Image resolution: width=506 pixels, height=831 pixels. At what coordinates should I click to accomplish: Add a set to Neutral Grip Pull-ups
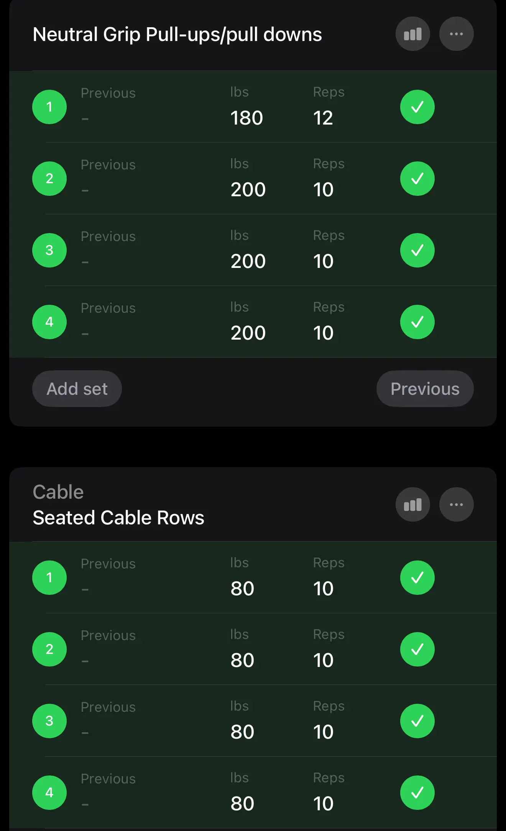(77, 389)
